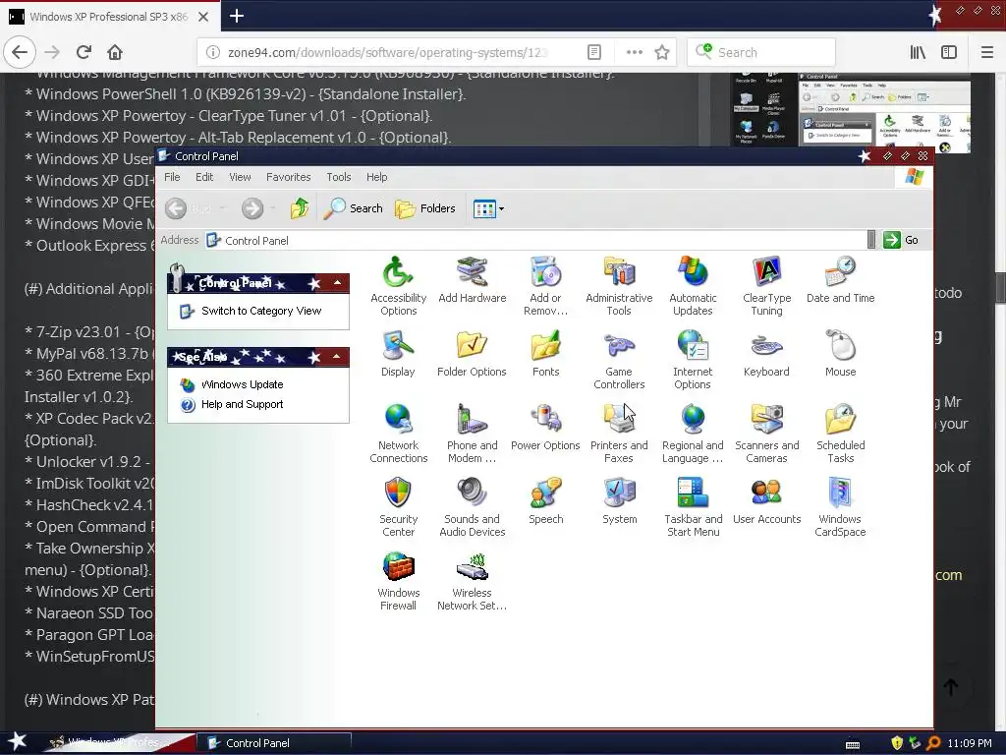Open the Tools menu
1006x755 pixels.
pyautogui.click(x=339, y=177)
